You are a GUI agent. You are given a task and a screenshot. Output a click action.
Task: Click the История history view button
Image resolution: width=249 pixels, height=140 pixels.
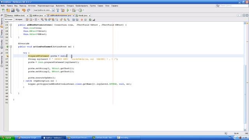click(x=19, y=19)
